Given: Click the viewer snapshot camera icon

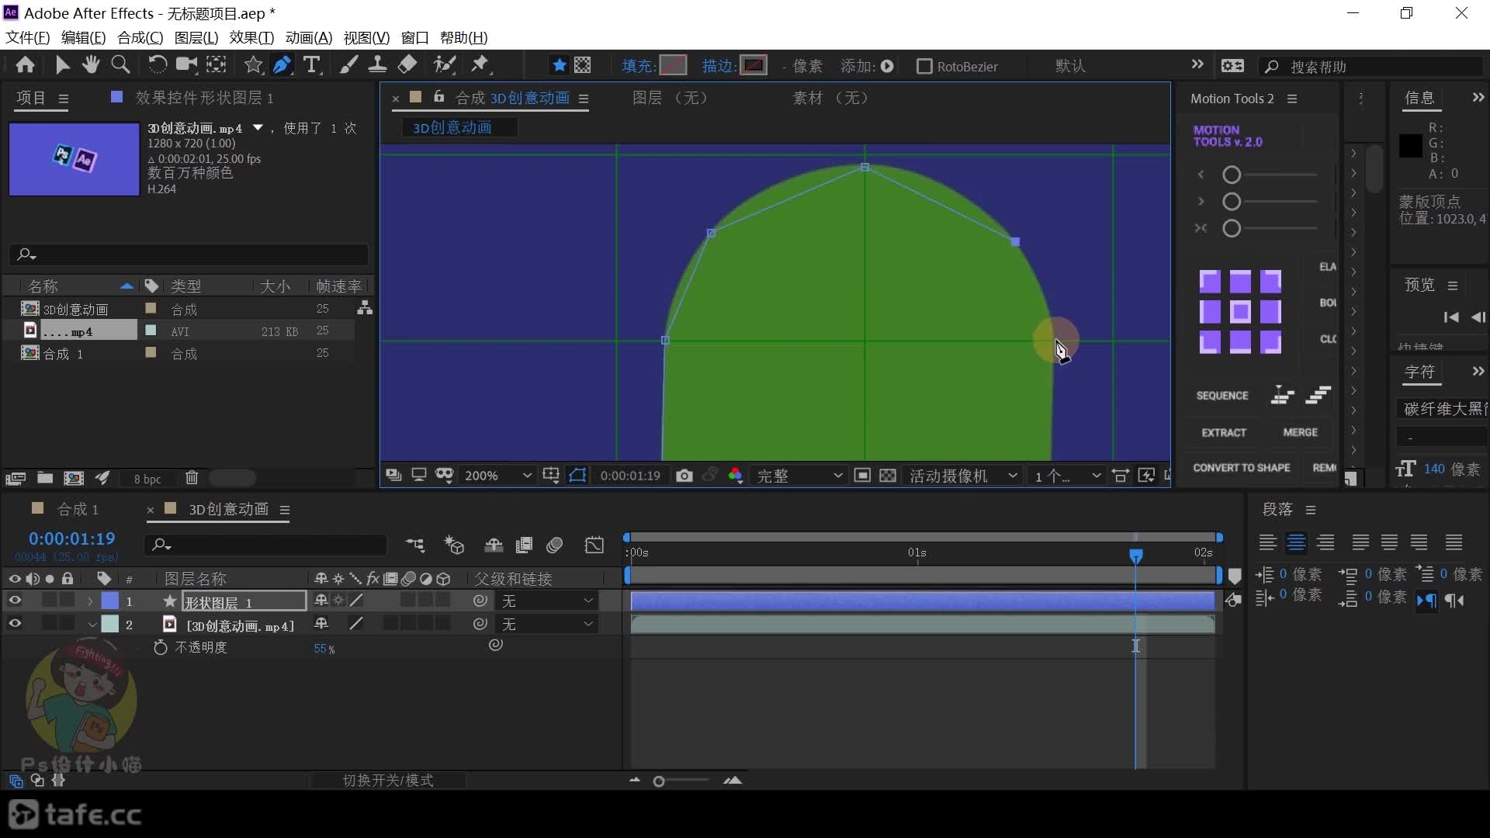Looking at the screenshot, I should pyautogui.click(x=684, y=476).
